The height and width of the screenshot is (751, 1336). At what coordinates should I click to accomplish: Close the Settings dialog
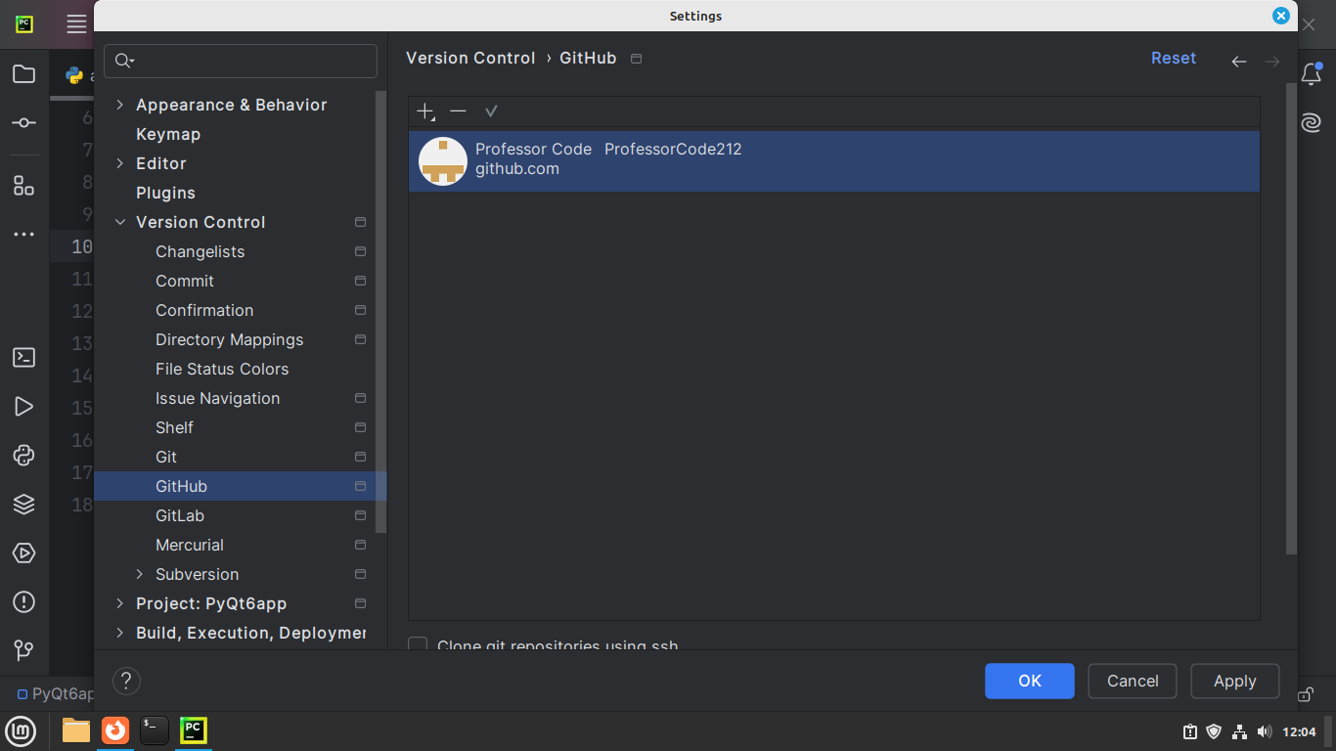(1280, 16)
